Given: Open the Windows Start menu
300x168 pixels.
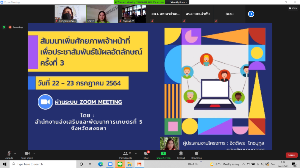Looking at the screenshot, I should click(5, 164).
